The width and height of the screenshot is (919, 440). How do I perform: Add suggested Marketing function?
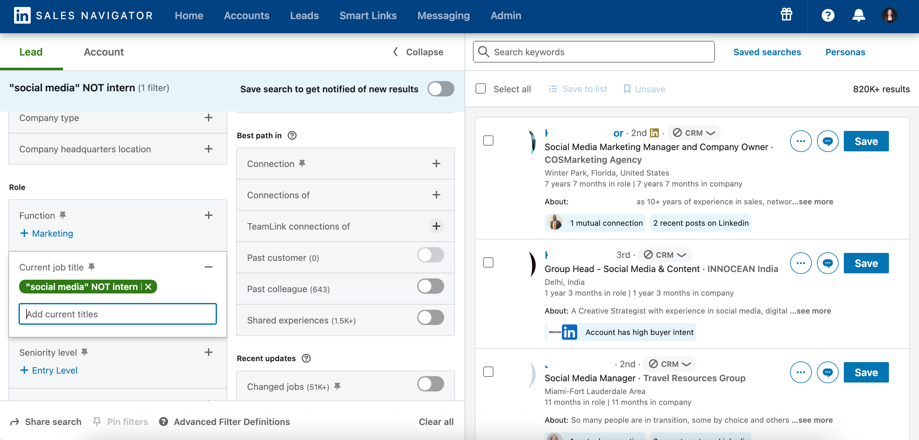(x=46, y=233)
